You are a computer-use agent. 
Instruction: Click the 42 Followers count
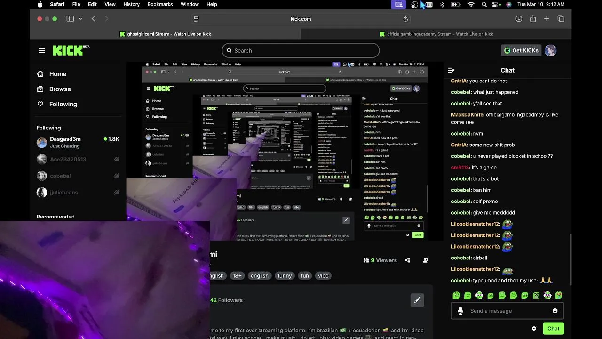(226, 300)
